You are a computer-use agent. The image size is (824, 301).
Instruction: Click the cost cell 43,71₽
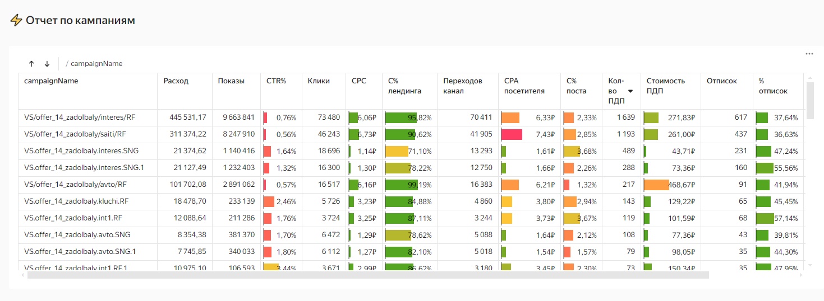(671, 151)
